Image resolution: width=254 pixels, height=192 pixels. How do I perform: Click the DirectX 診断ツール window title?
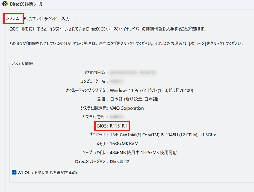26,4
